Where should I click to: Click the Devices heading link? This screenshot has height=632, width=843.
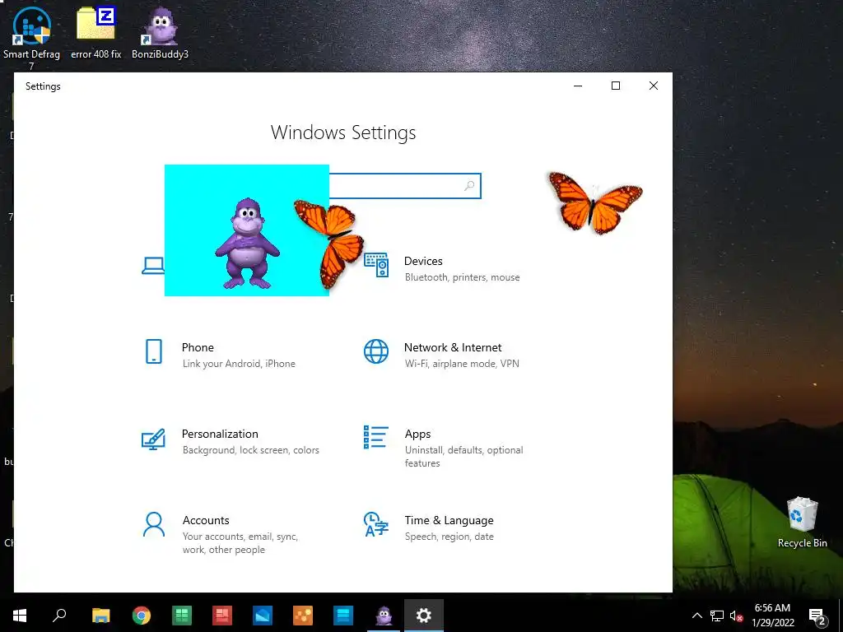(423, 261)
